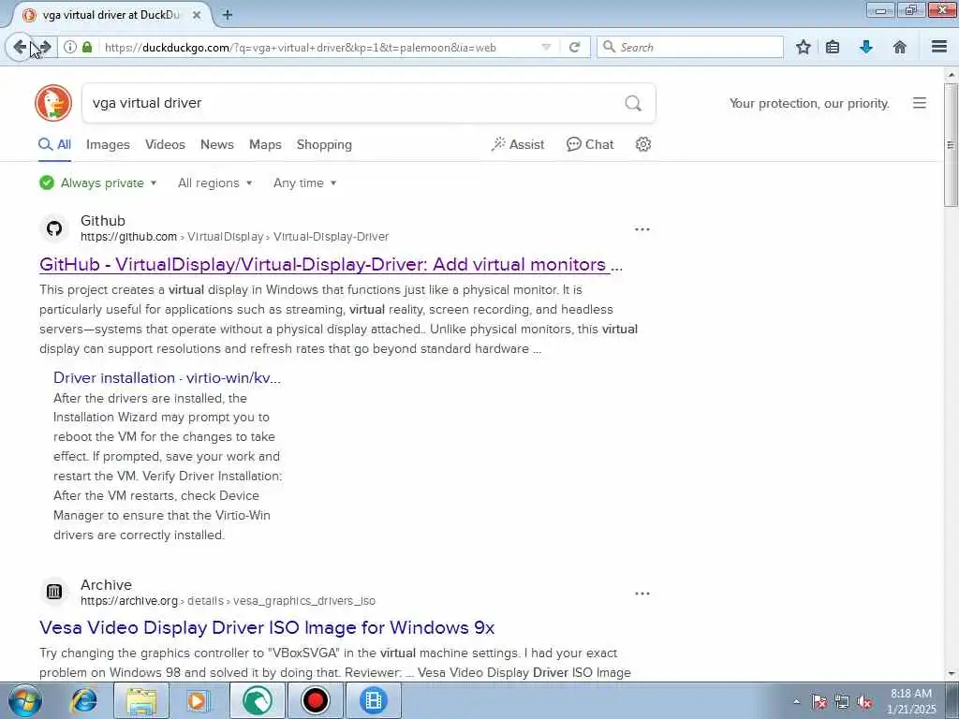The image size is (959, 719).
Task: Open the downloads arrow icon
Action: tap(866, 47)
